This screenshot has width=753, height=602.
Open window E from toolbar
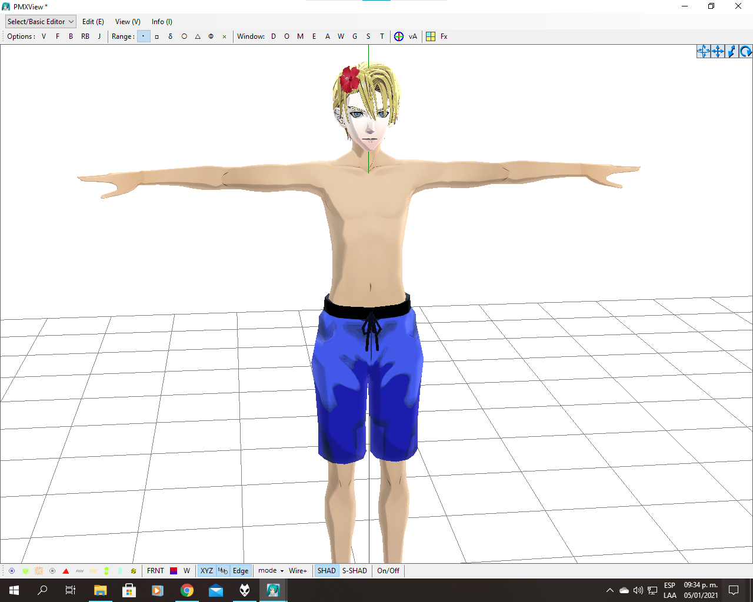pyautogui.click(x=314, y=36)
